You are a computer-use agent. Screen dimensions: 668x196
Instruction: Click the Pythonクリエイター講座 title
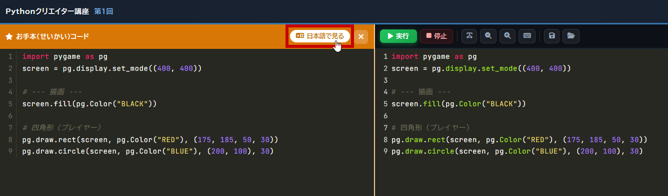47,11
